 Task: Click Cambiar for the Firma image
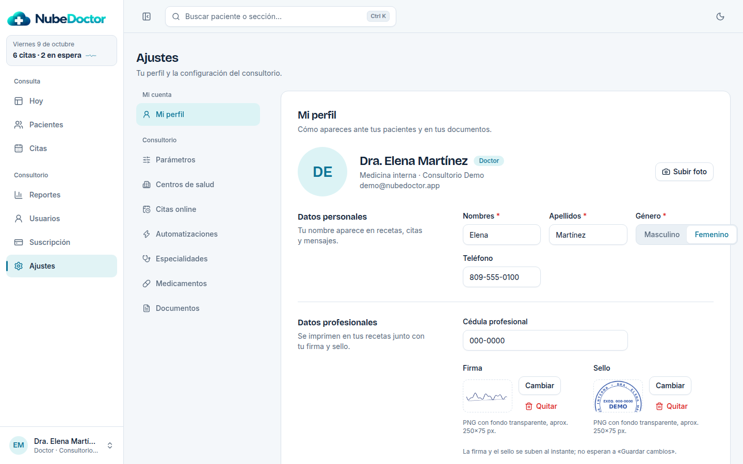(540, 386)
